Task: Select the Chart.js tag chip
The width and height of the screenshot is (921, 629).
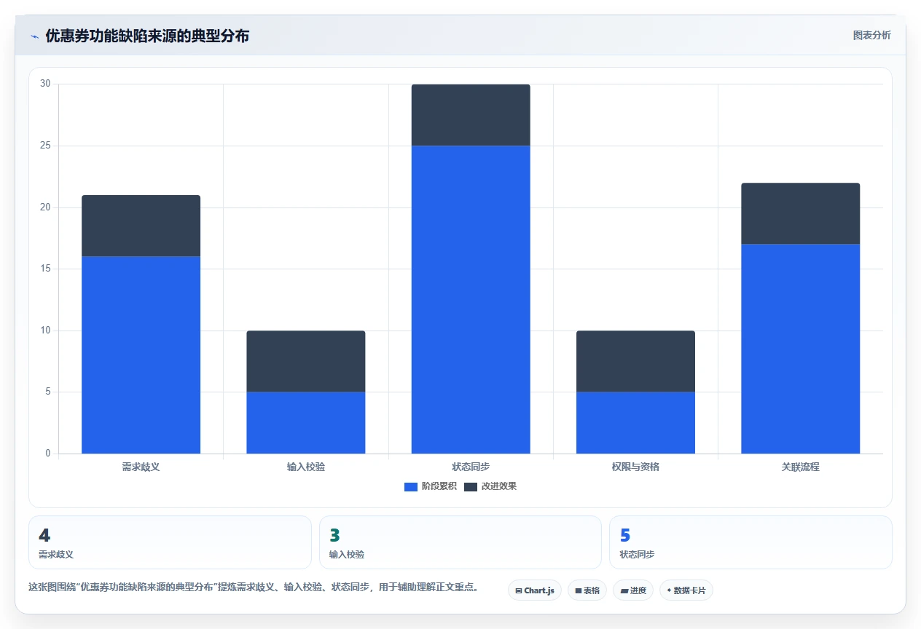Action: point(534,590)
